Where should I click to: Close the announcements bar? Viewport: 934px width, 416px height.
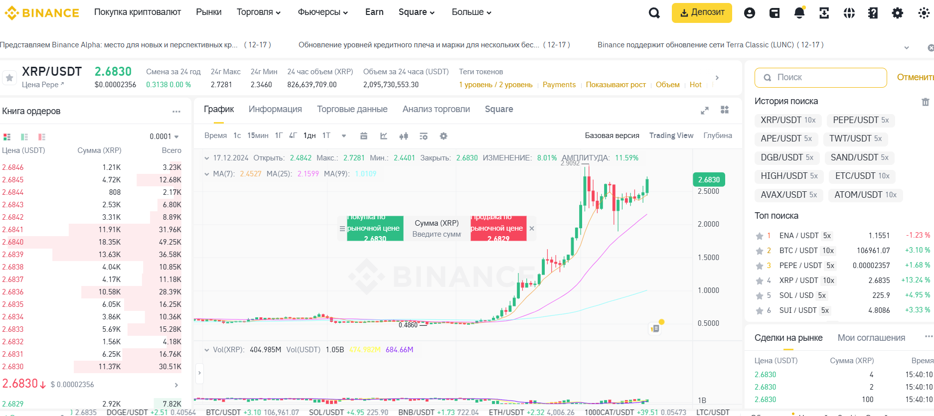[x=930, y=48]
